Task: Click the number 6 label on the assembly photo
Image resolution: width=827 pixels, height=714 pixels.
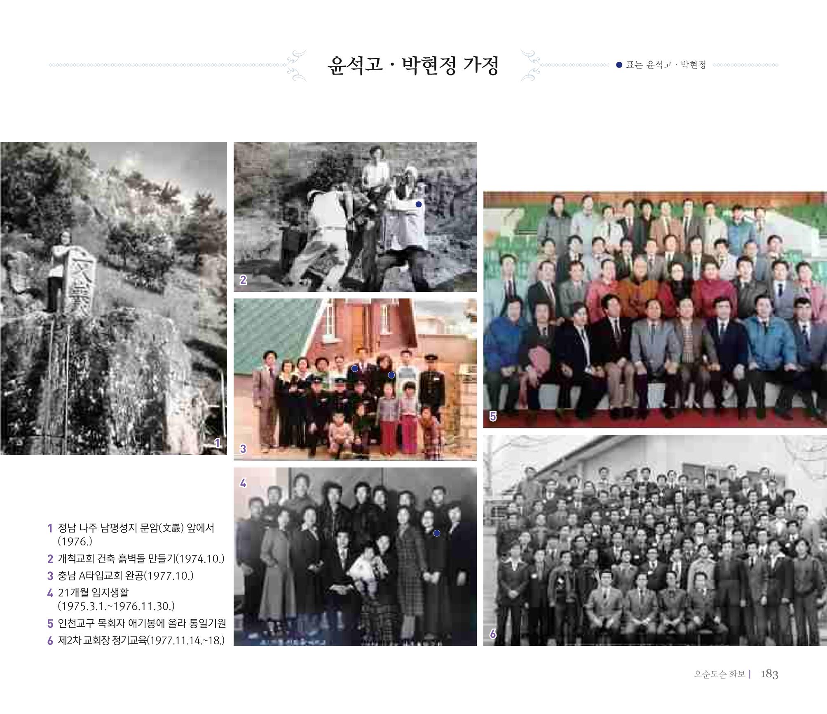Action: tap(493, 634)
